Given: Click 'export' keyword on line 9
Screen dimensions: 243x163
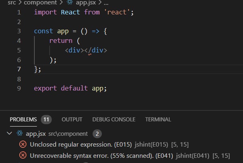Looking at the screenshot, I should pyautogui.click(x=45, y=89).
